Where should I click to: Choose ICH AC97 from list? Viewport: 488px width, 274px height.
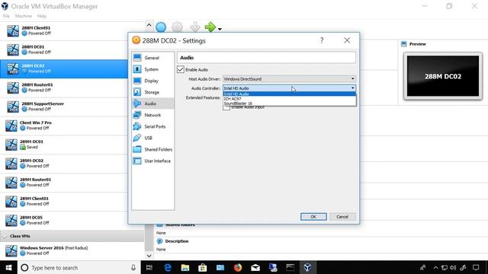[289, 98]
